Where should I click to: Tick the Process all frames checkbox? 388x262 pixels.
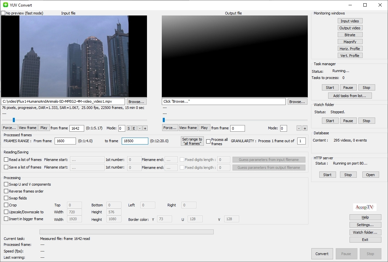tap(208, 142)
